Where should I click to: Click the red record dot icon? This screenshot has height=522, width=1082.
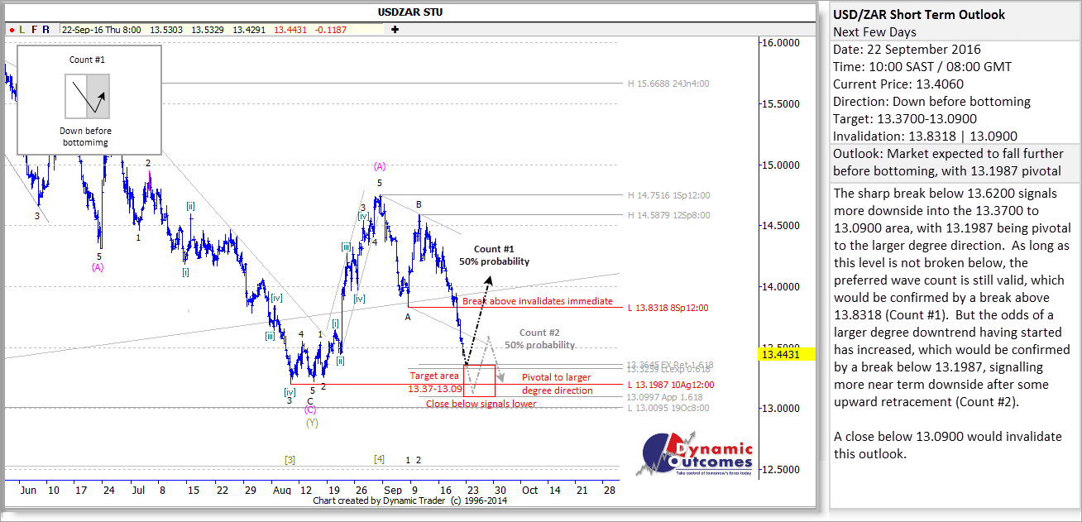coord(12,30)
